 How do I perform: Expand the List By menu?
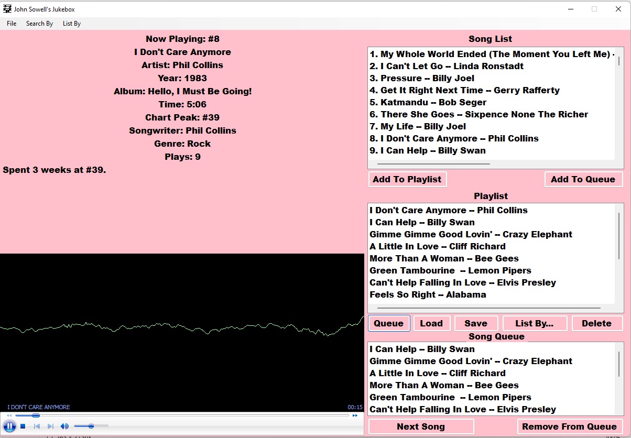coord(72,24)
